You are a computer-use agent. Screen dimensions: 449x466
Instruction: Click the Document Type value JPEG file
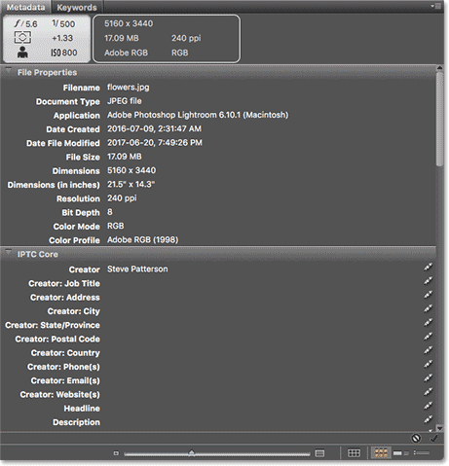click(x=125, y=101)
